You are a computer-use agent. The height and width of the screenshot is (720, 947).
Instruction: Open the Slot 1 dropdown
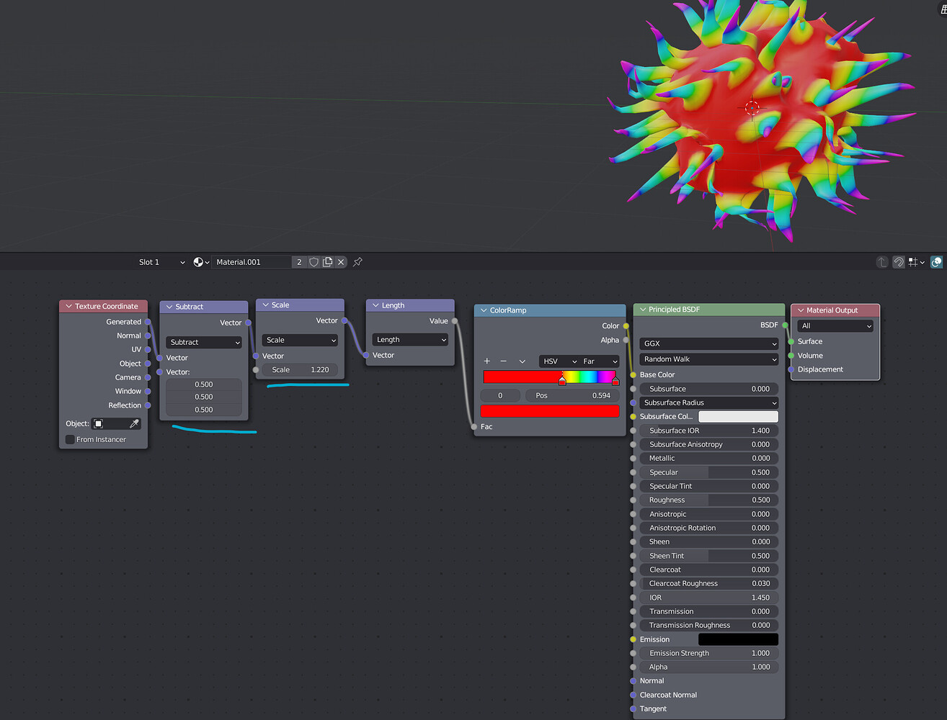click(161, 262)
